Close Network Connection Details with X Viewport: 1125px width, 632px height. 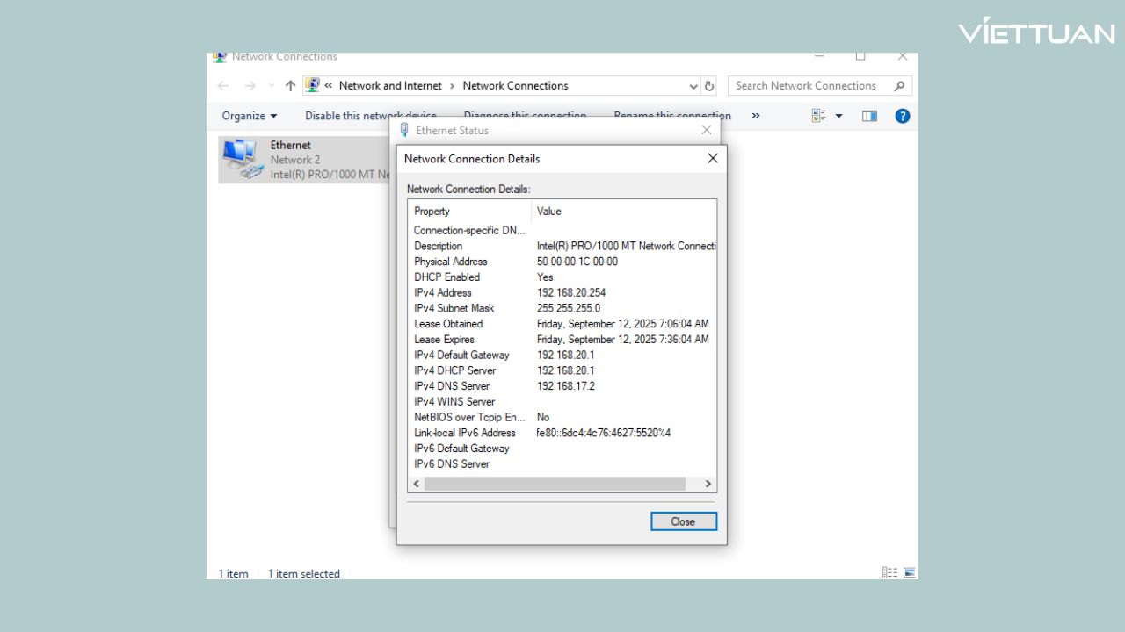(712, 159)
